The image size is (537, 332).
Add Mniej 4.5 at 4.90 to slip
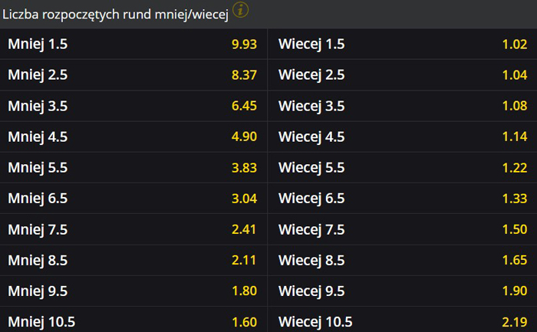pyautogui.click(x=133, y=136)
